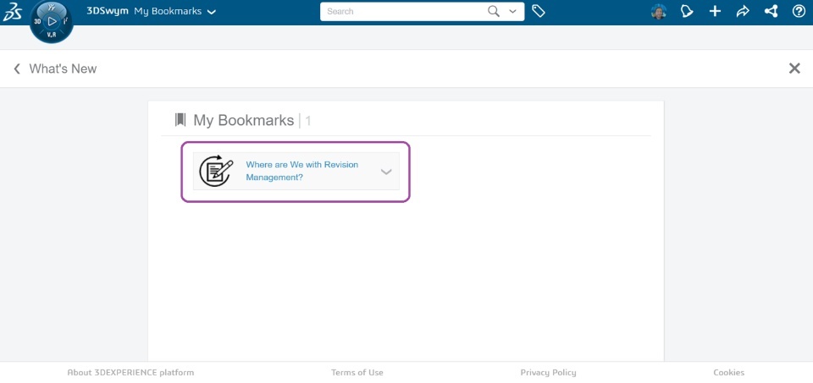
Task: Go back with the What's New arrow
Action: (17, 68)
